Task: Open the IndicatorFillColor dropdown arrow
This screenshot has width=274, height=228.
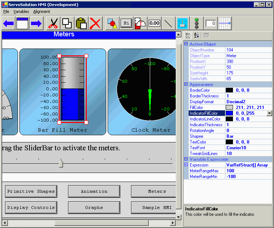Action: 269,113
